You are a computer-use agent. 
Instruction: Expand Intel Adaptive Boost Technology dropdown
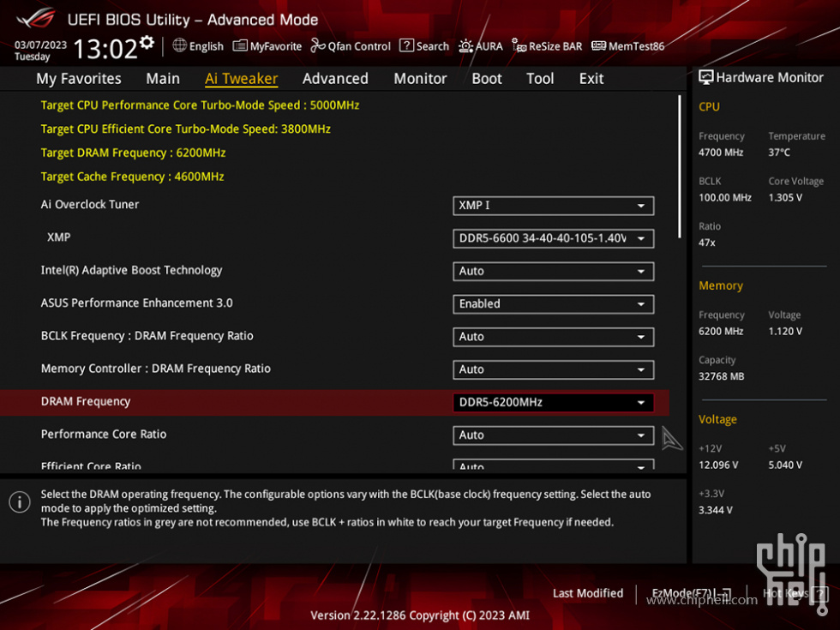pyautogui.click(x=553, y=271)
